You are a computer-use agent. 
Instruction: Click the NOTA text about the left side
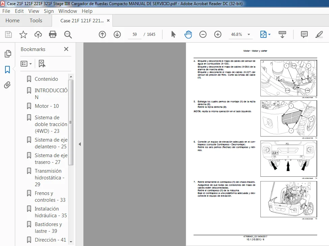point(222,111)
